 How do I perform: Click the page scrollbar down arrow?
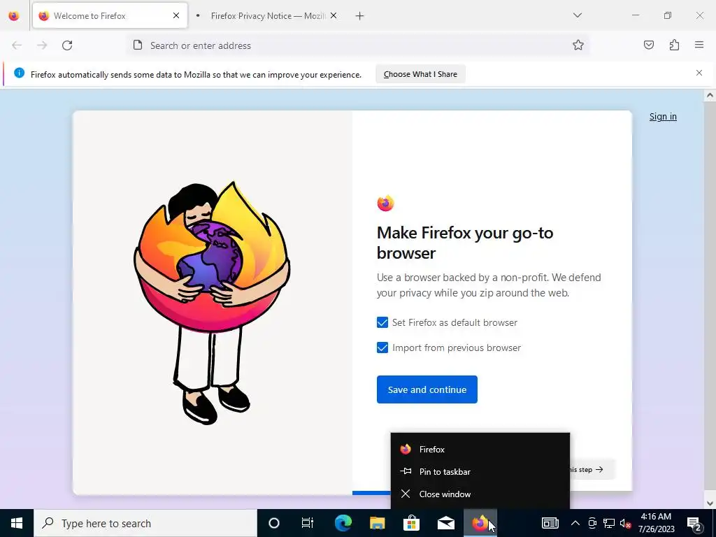(710, 503)
